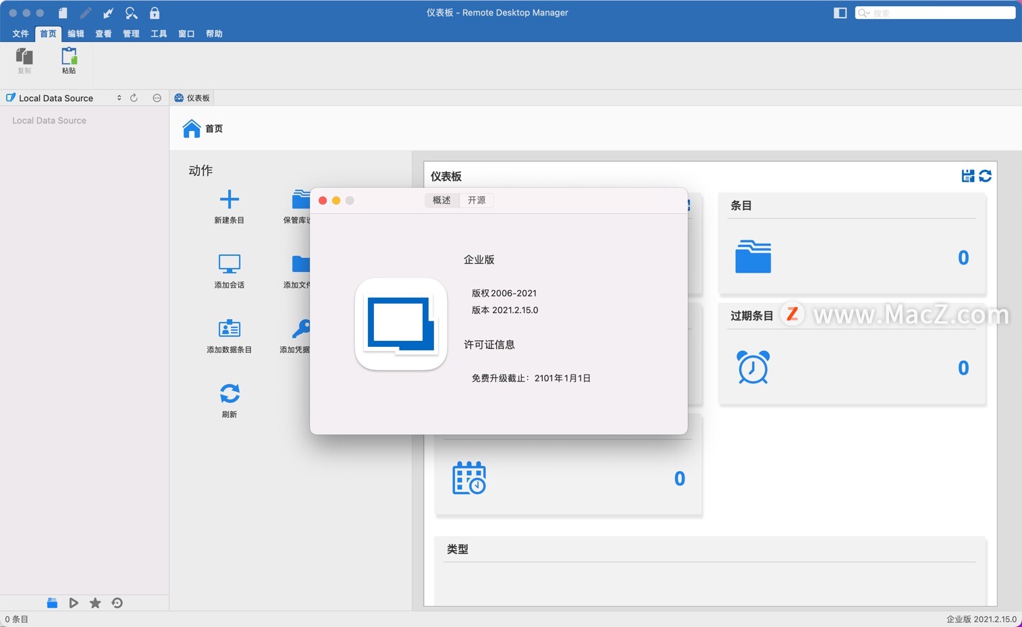Refresh the Local Data Source
The height and width of the screenshot is (627, 1022).
click(134, 98)
